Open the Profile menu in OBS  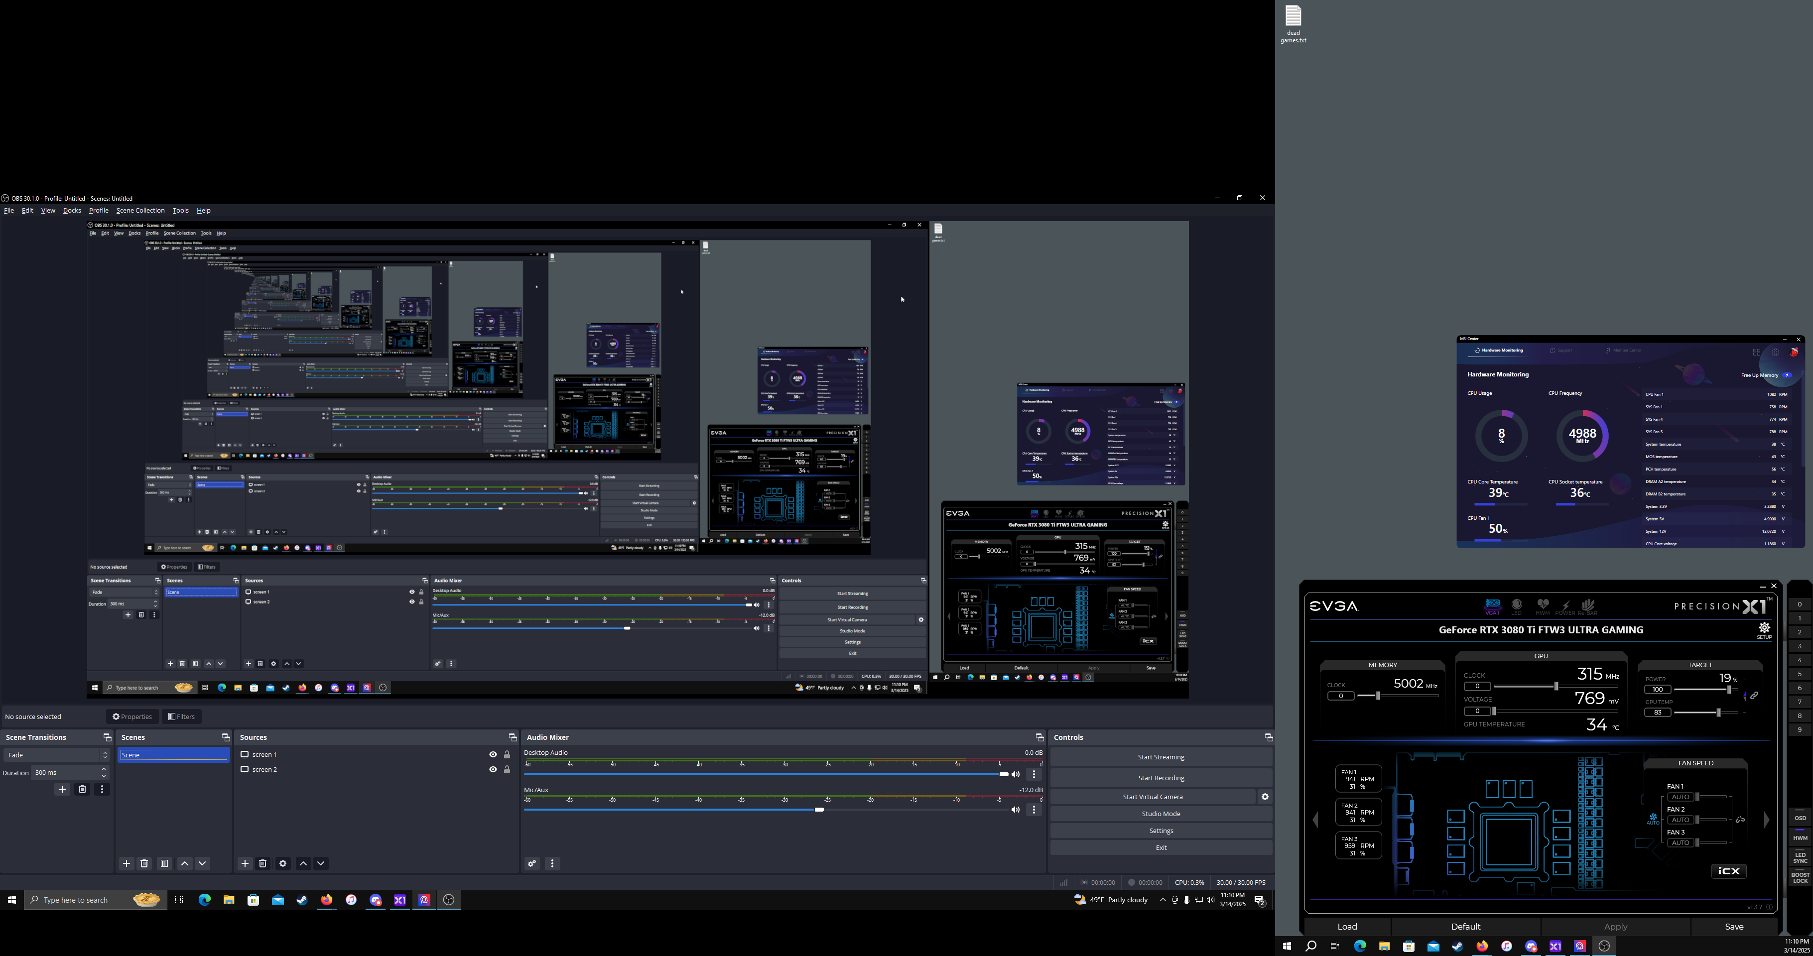(x=99, y=210)
